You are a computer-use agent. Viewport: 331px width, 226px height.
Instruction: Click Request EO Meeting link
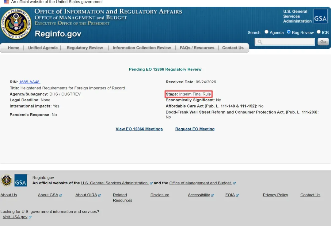click(195, 129)
